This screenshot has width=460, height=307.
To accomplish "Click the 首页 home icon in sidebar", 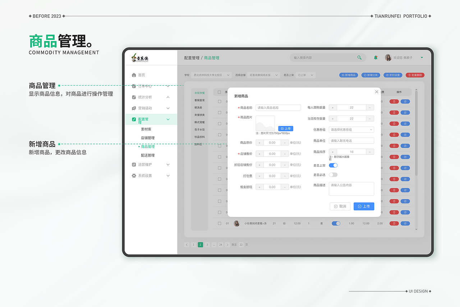I will tap(134, 75).
